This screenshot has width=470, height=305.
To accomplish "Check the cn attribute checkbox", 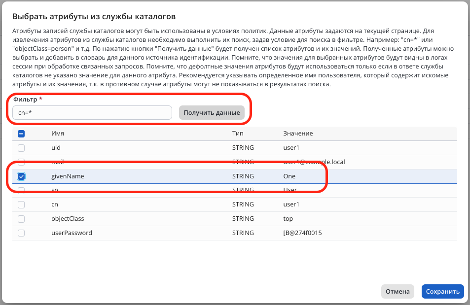I will click(x=21, y=204).
